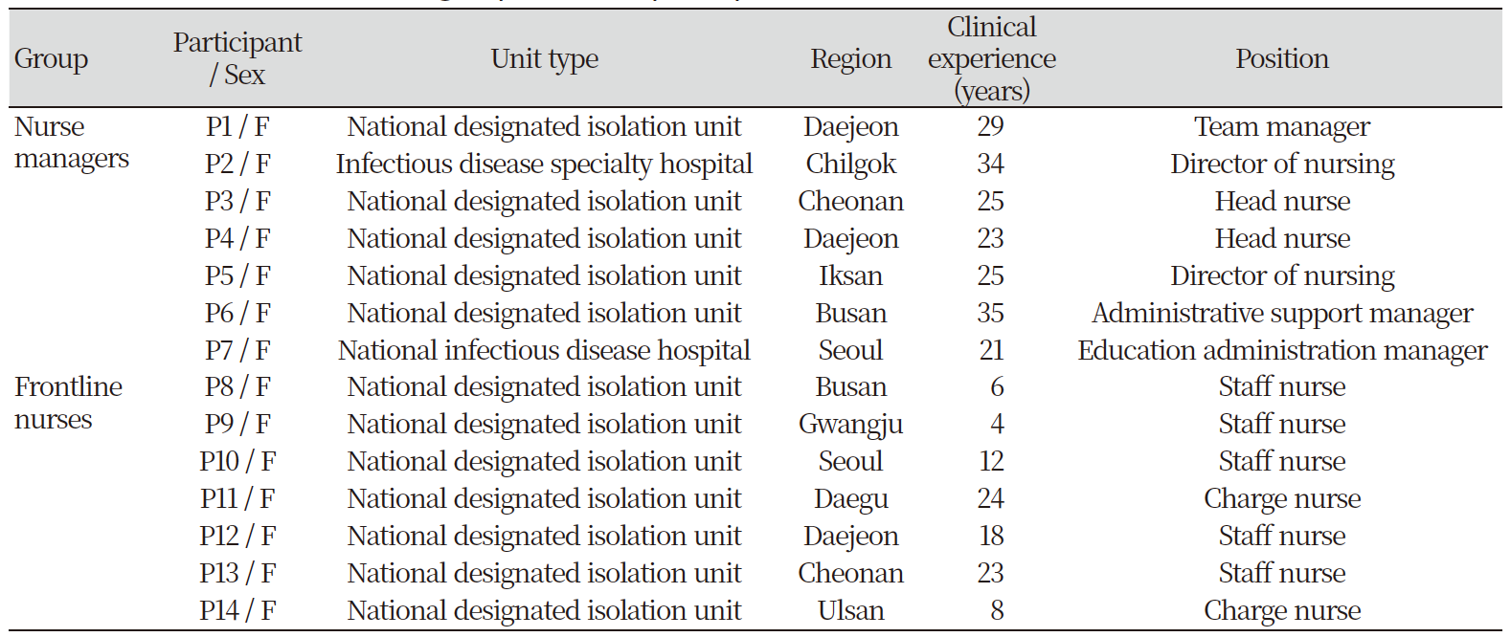This screenshot has height=637, width=1511.
Task: Select the Chilgok region cell
Action: pos(850,165)
